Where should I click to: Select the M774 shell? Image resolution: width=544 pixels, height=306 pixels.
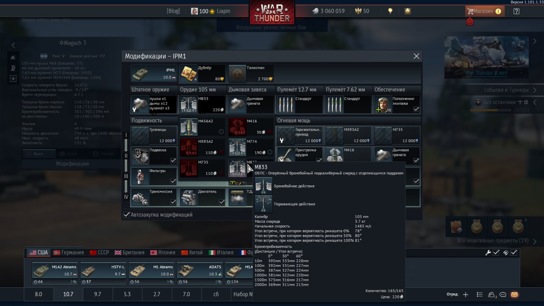click(x=251, y=147)
